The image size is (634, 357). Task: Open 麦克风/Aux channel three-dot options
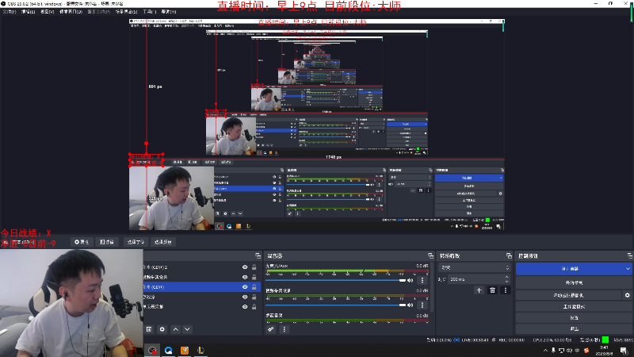pyautogui.click(x=422, y=280)
